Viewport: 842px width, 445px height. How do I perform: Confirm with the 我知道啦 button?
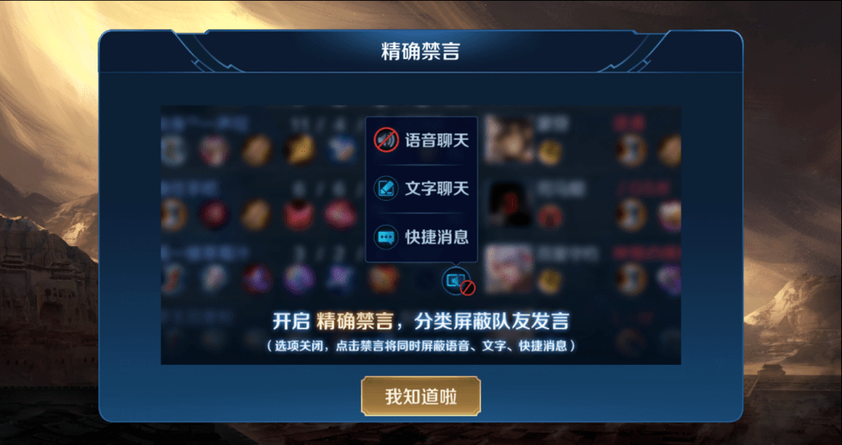420,397
